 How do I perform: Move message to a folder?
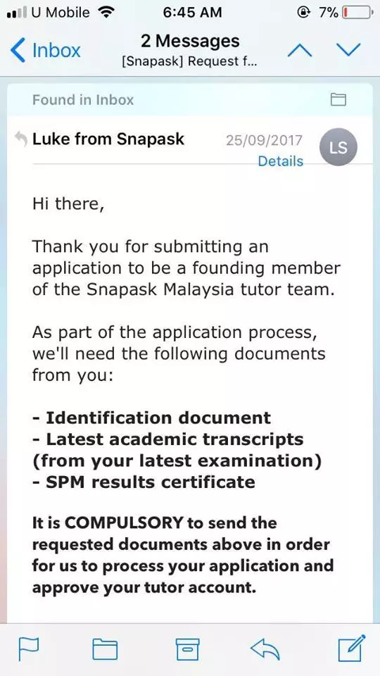pyautogui.click(x=105, y=649)
